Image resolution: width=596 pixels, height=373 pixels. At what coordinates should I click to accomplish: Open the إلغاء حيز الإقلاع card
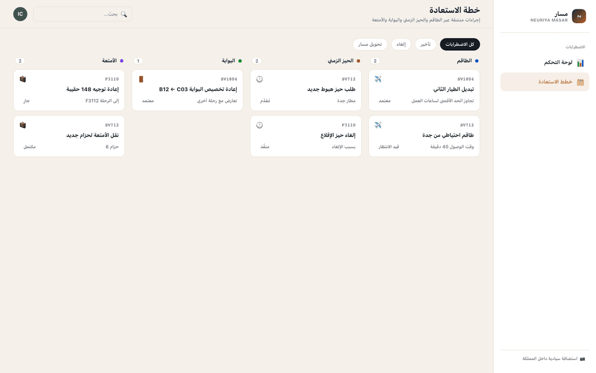(x=306, y=136)
